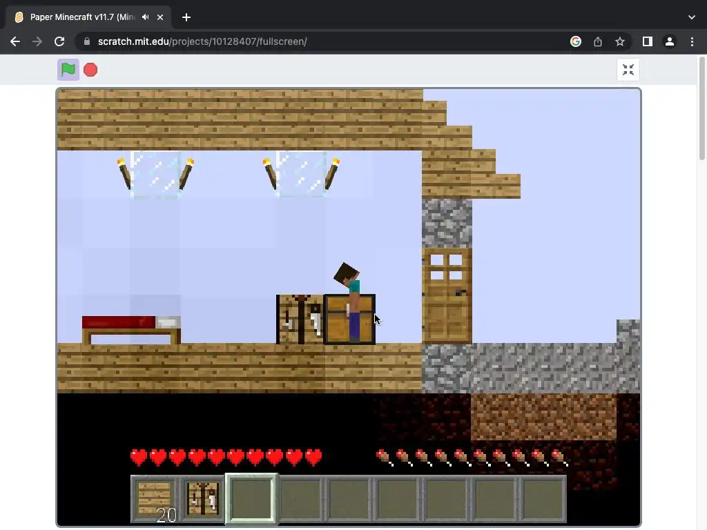Image resolution: width=707 pixels, height=530 pixels.
Task: Open the wooden door
Action: tap(447, 295)
